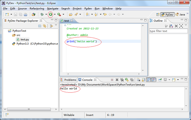The height and width of the screenshot is (120, 191).
Task: Switch to the Problems tab
Action: pos(68,80)
